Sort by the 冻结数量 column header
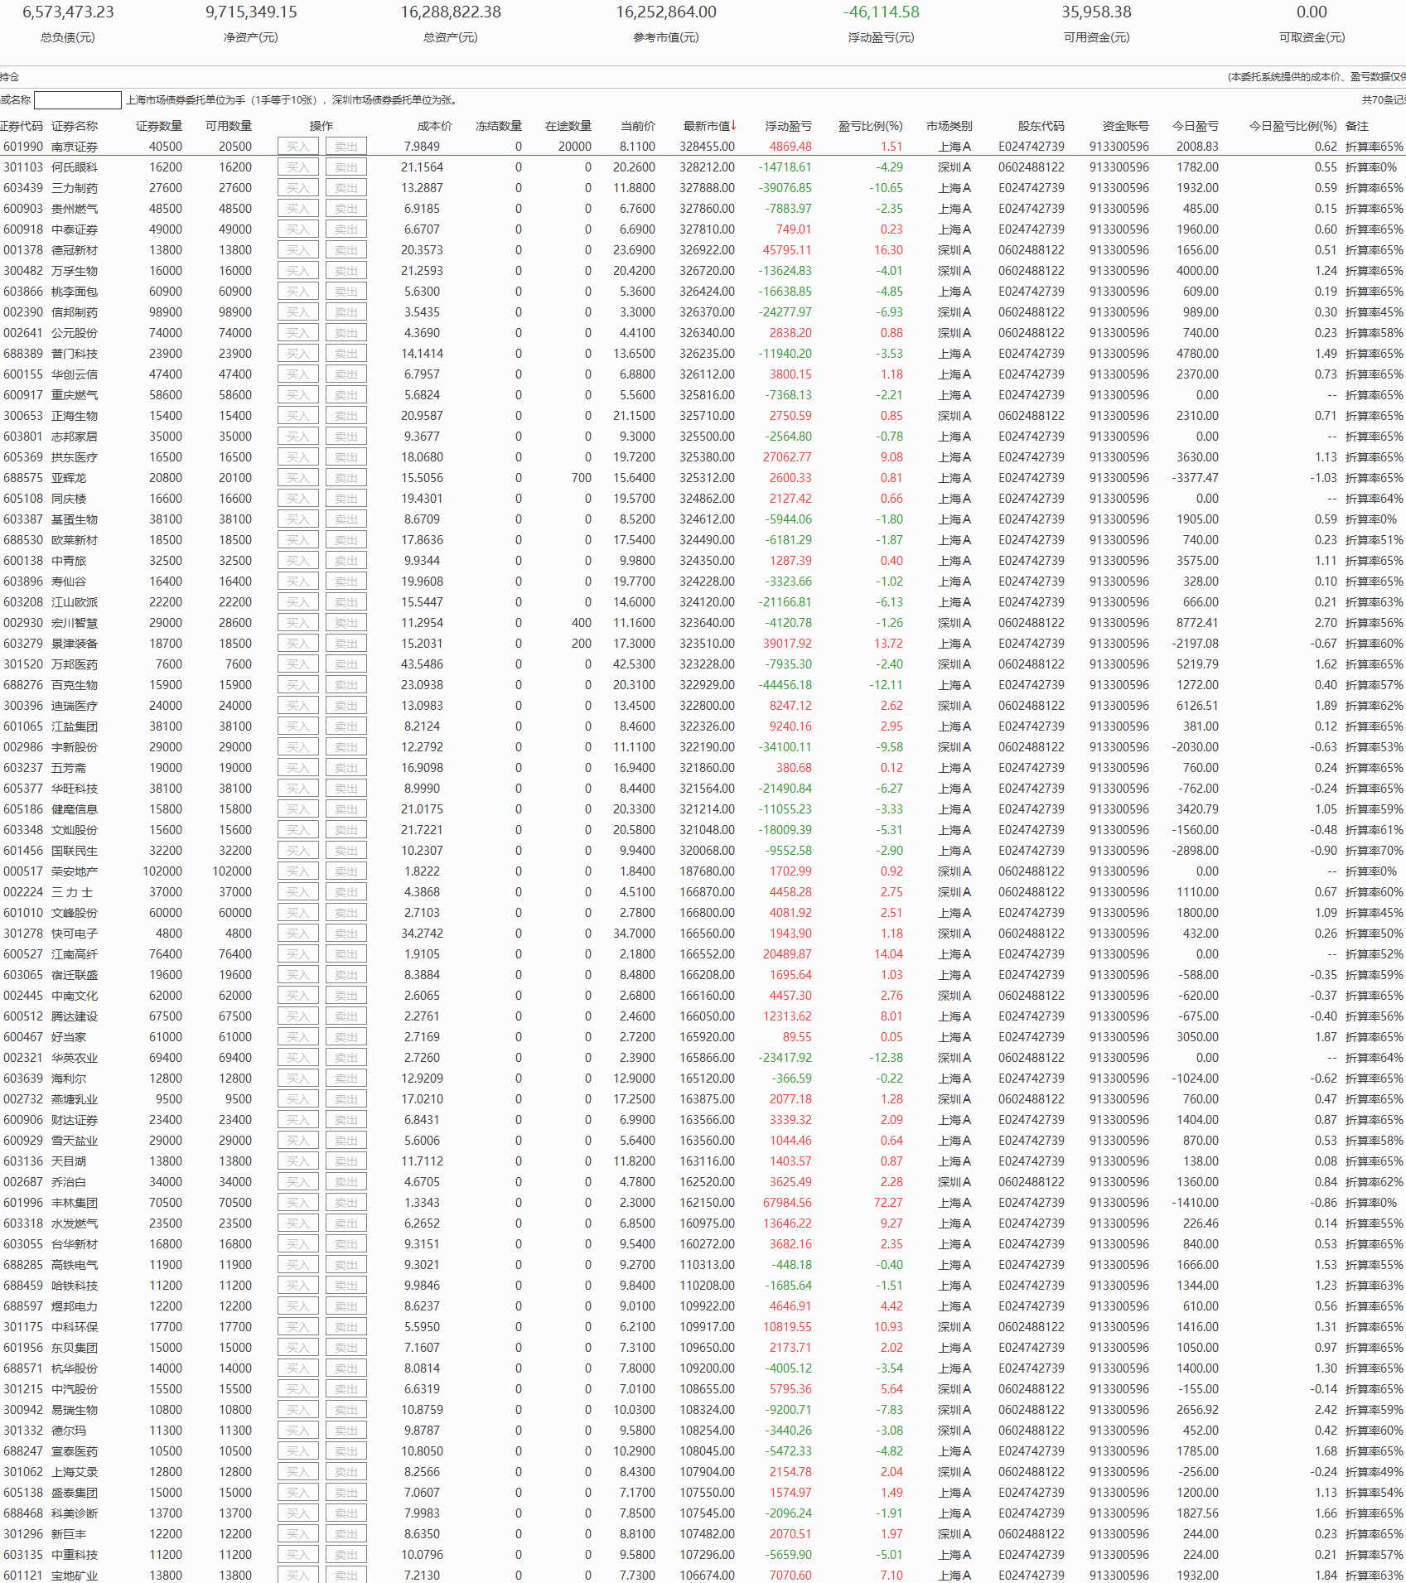Screen dimensions: 1406x1583 pos(499,126)
